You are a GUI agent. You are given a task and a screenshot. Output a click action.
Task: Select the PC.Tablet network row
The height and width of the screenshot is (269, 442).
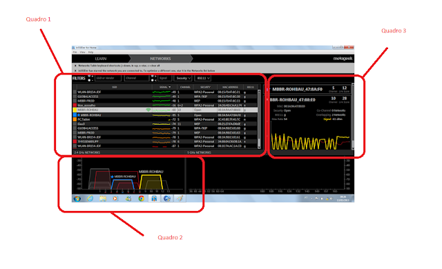tap(165, 119)
